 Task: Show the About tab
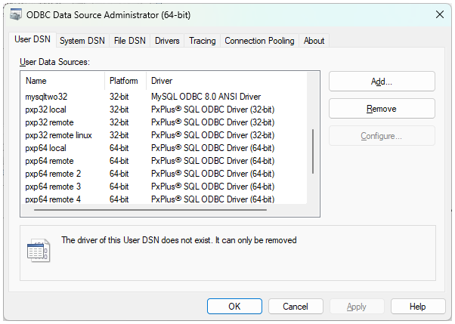(314, 41)
